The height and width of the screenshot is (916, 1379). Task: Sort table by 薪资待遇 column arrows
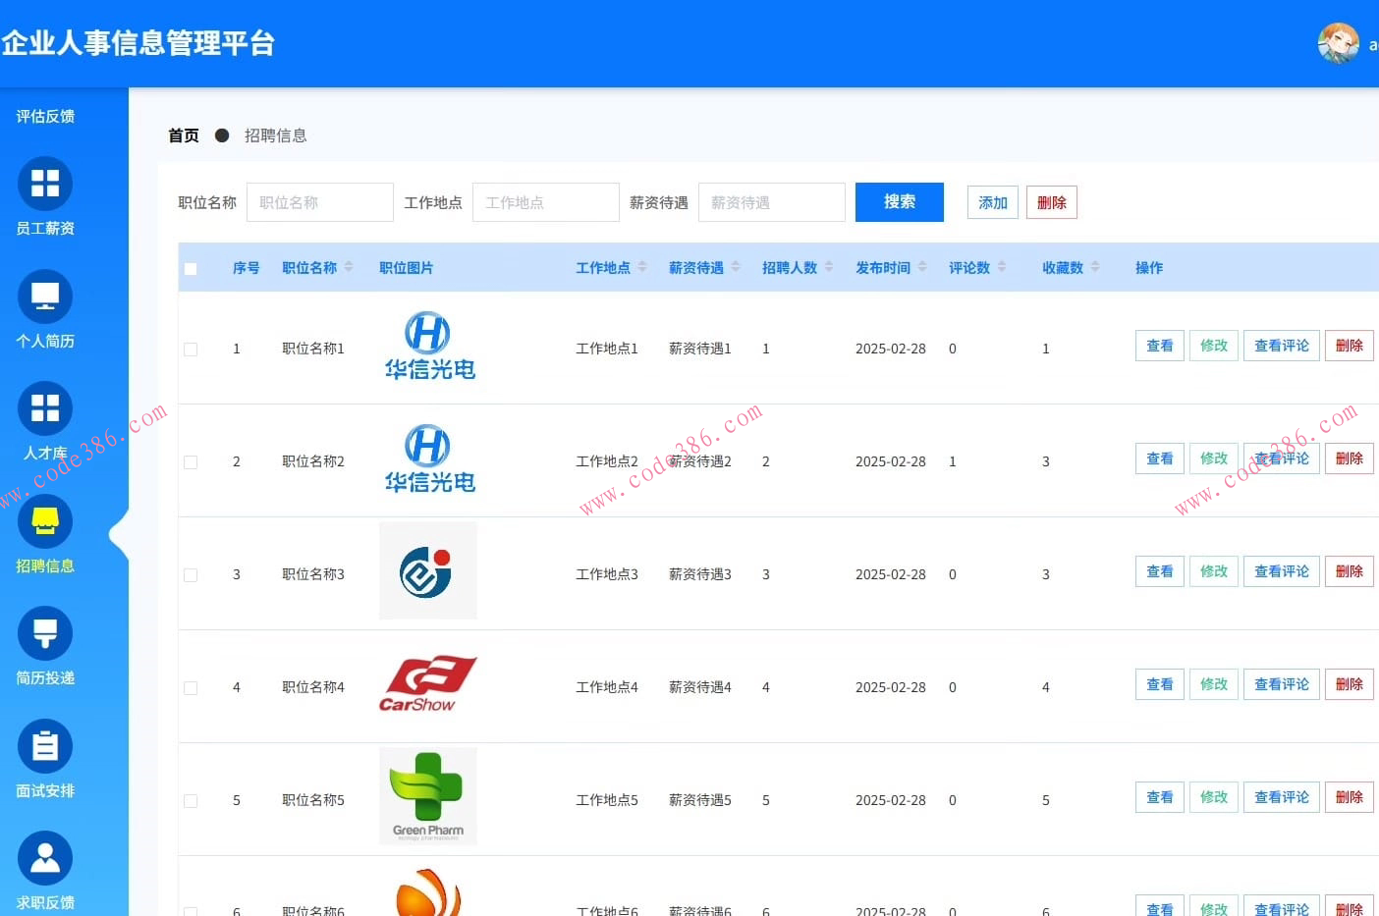click(738, 267)
